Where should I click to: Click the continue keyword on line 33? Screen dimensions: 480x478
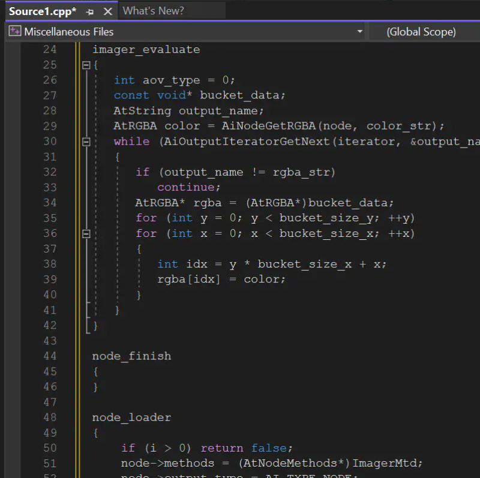186,188
